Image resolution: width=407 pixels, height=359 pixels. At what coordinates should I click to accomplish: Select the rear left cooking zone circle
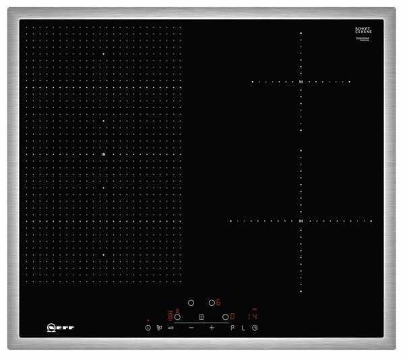click(191, 303)
